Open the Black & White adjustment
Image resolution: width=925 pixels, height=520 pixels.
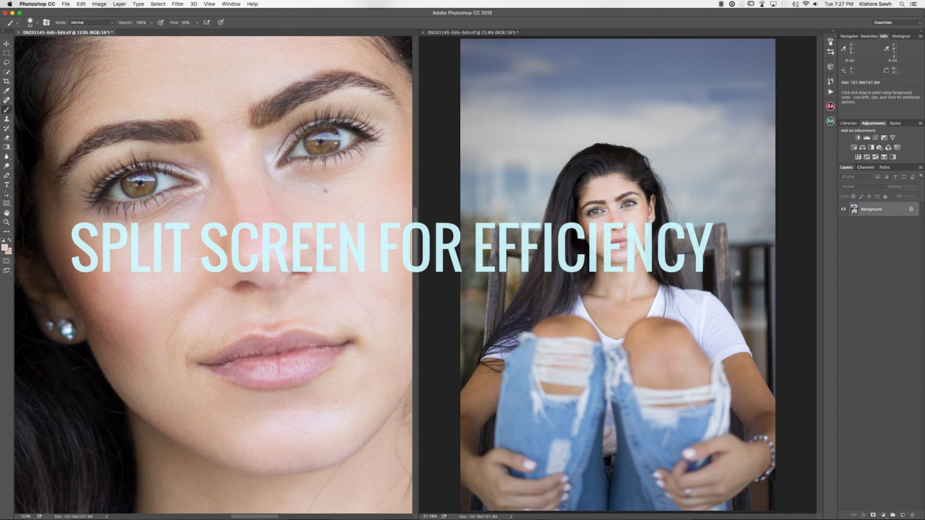click(x=871, y=148)
